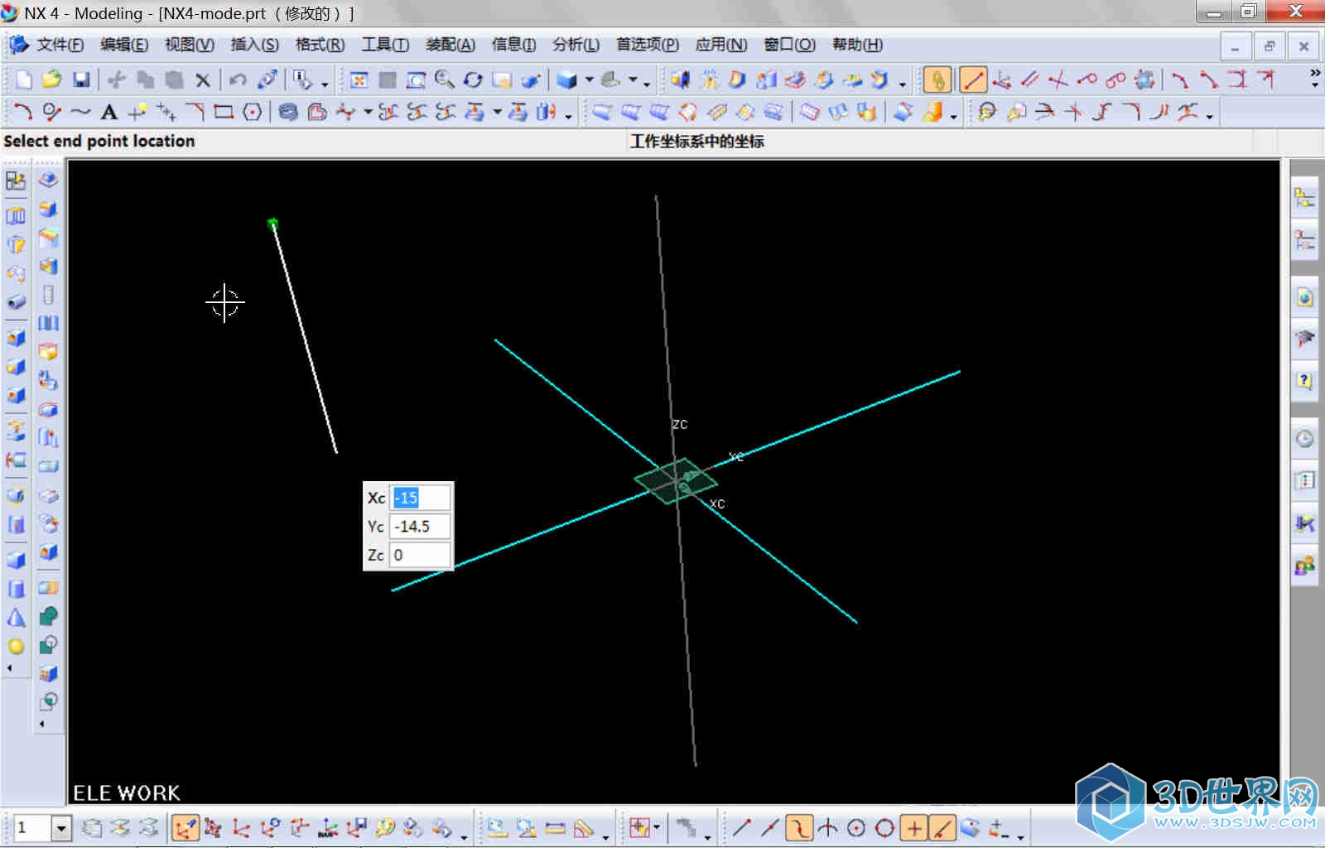Click the Zc coordinate field showing 0

click(x=420, y=555)
